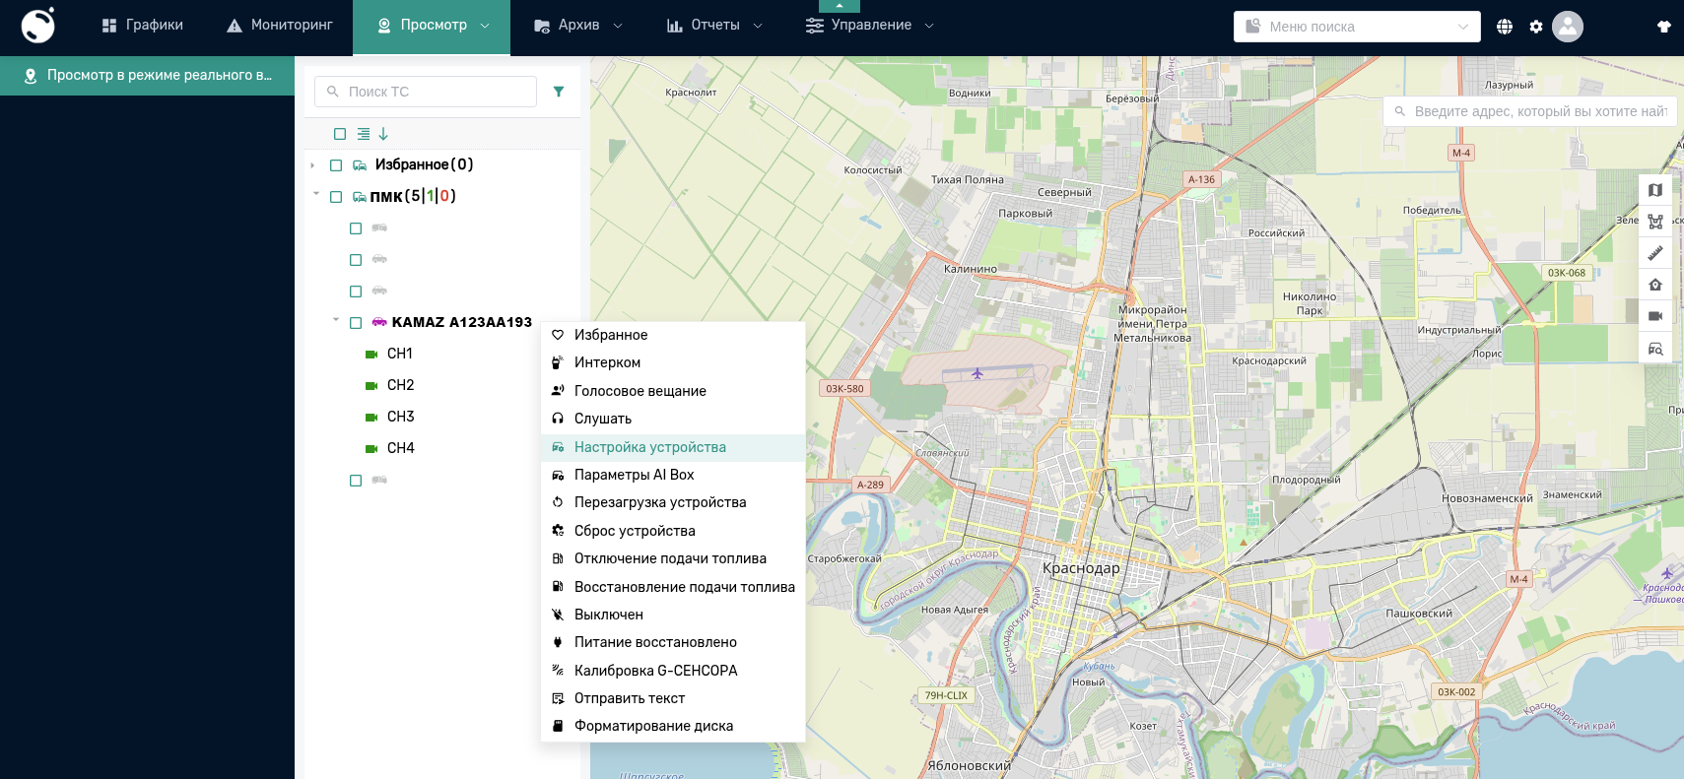Open the vehicle search map tool
1684x779 pixels.
[x=1655, y=349]
